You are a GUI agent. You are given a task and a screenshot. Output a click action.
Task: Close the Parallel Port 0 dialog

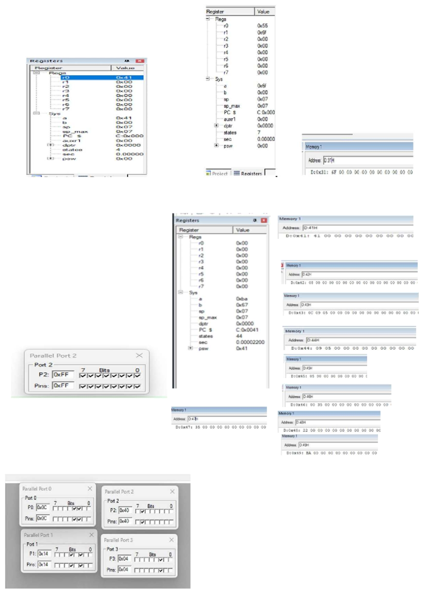point(90,489)
